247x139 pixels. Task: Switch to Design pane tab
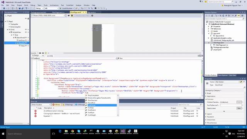click(x=36, y=56)
